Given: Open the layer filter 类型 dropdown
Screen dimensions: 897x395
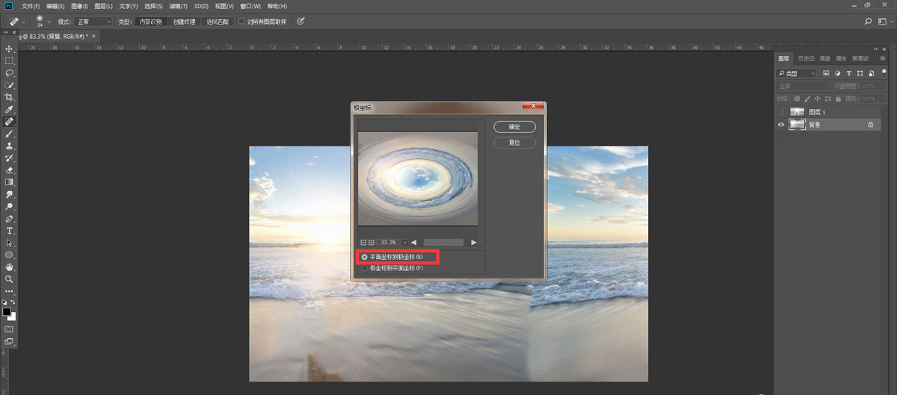Looking at the screenshot, I should point(796,73).
